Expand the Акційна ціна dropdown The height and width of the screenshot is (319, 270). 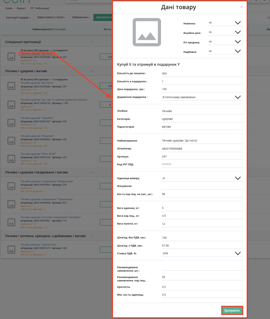(x=225, y=32)
